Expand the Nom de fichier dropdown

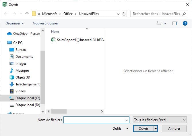point(127,120)
